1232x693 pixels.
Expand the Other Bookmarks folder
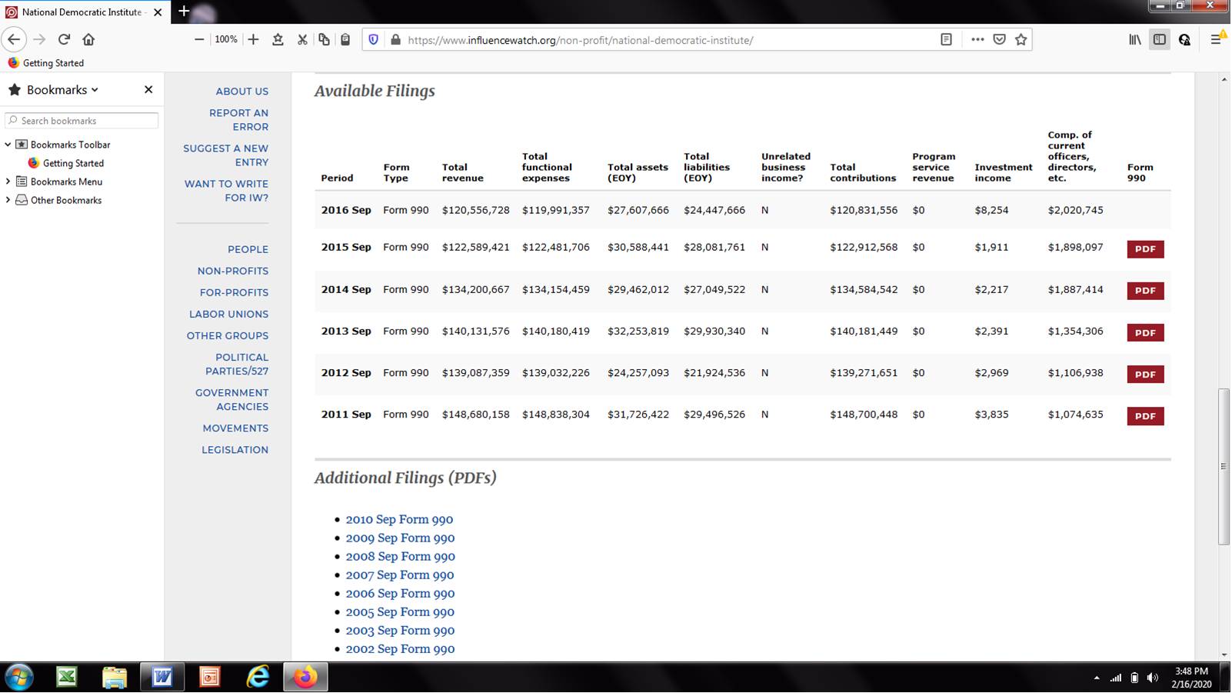click(x=8, y=200)
